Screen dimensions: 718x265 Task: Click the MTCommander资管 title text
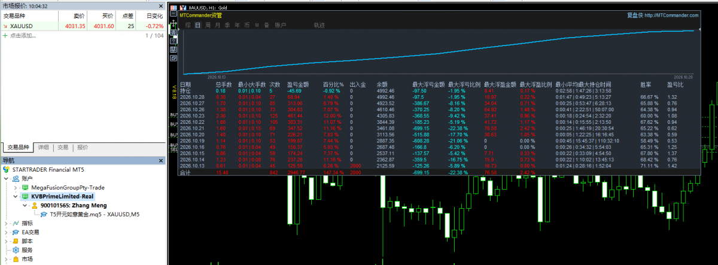point(200,15)
